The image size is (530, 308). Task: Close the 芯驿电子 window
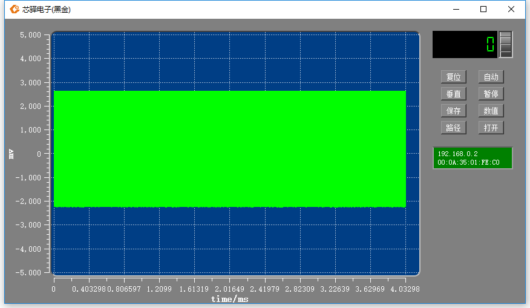pos(511,10)
